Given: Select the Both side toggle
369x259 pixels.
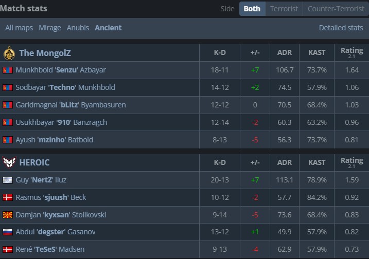Looking at the screenshot, I should pos(252,9).
